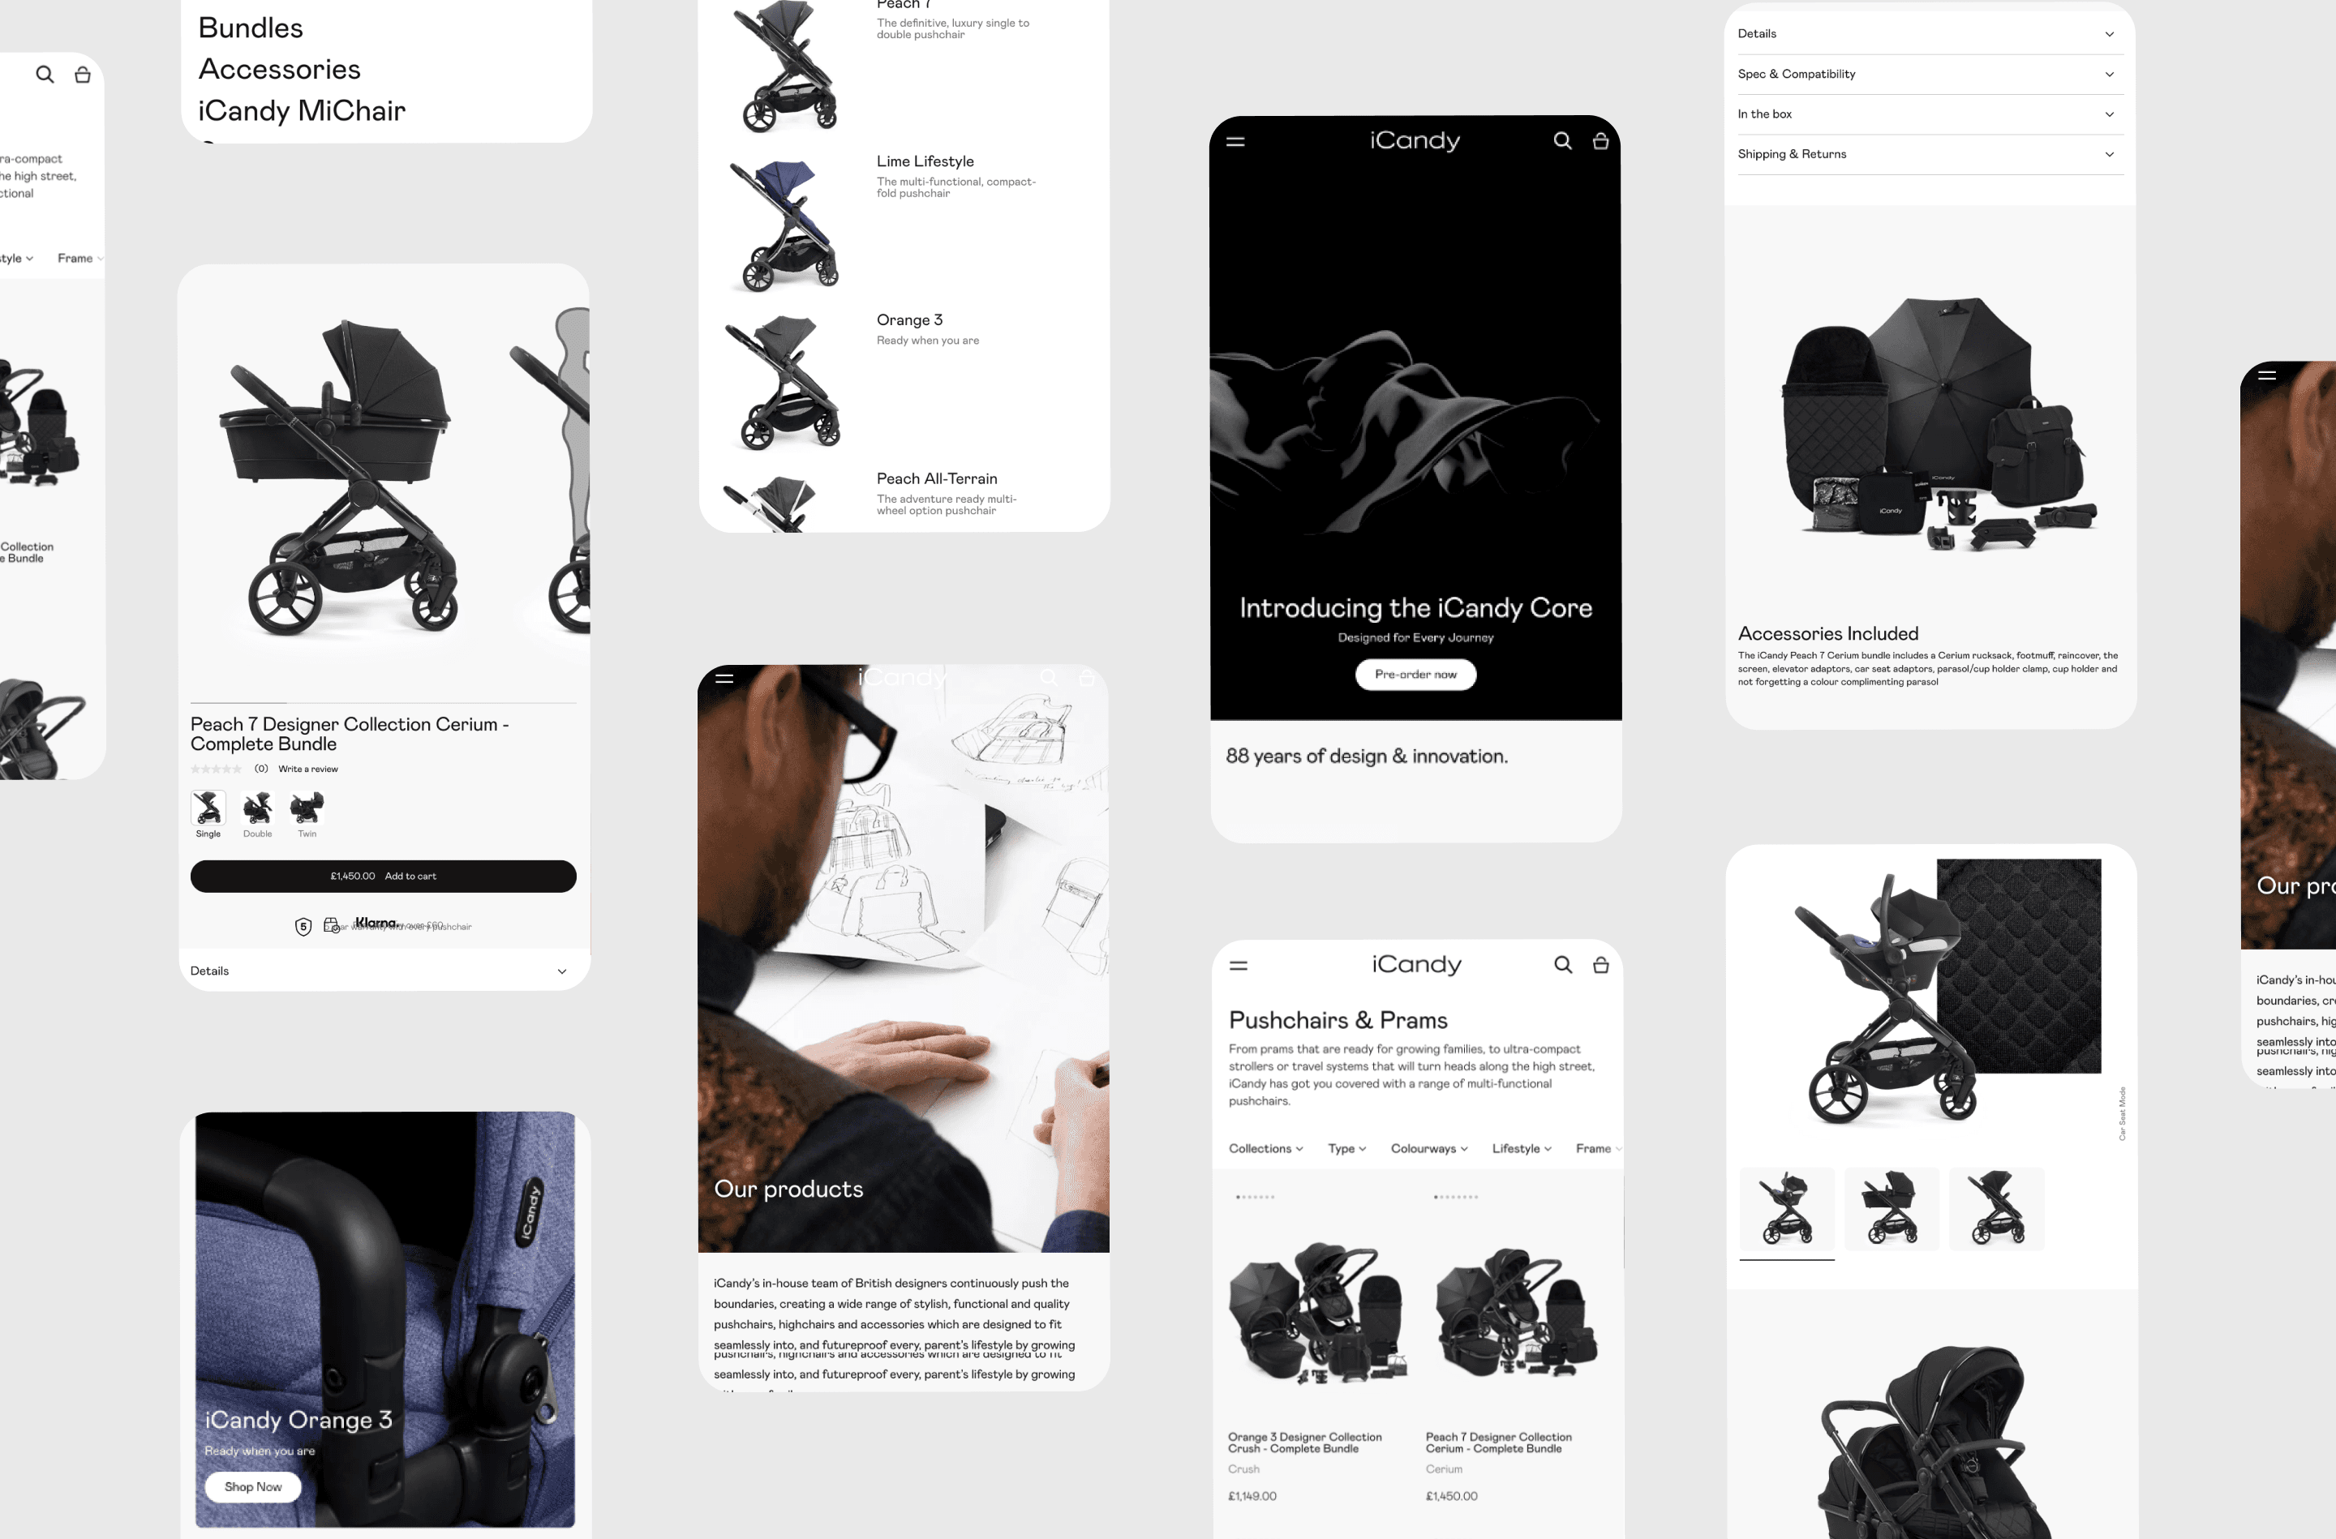Click the Pre-order now button for iCandy Core

[1415, 673]
